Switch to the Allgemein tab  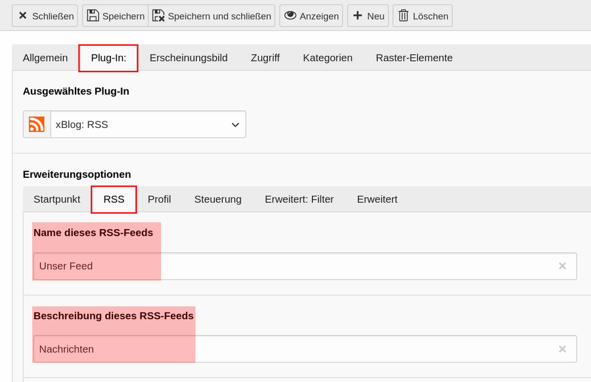point(45,58)
